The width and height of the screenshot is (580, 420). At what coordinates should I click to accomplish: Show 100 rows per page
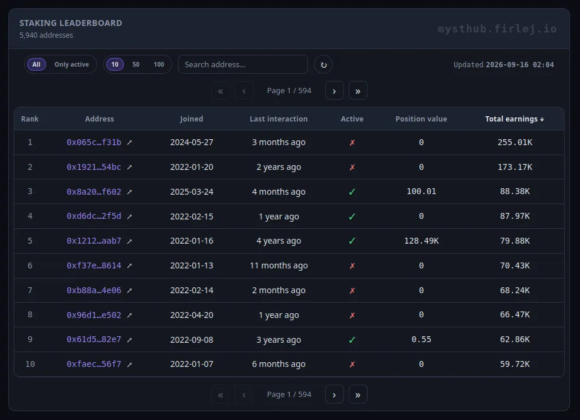[x=159, y=64]
